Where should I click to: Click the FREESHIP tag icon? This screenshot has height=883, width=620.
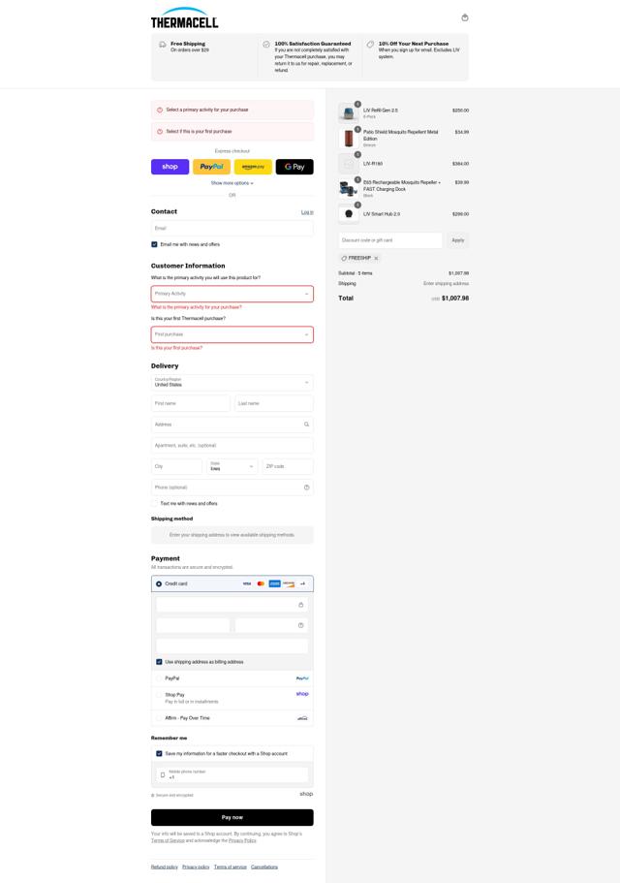coord(344,258)
